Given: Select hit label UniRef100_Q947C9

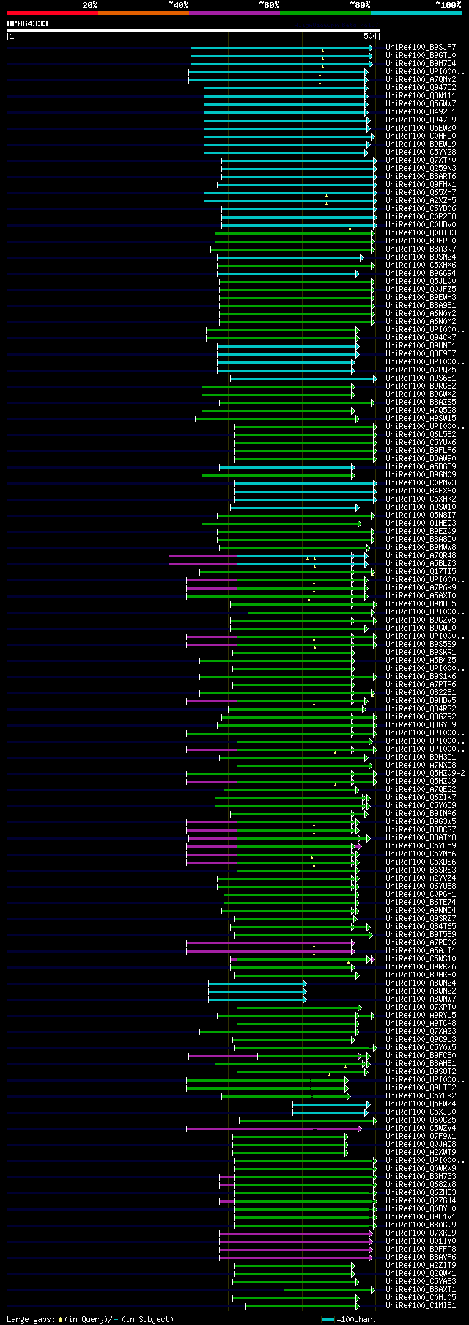Looking at the screenshot, I should click(421, 120).
